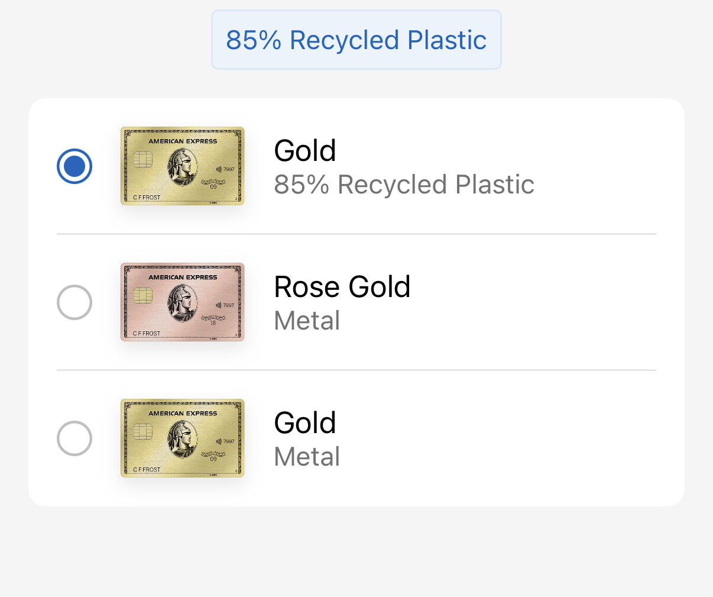The width and height of the screenshot is (713, 597).
Task: Click the Gold title above the Metal subtitle
Action: (305, 423)
